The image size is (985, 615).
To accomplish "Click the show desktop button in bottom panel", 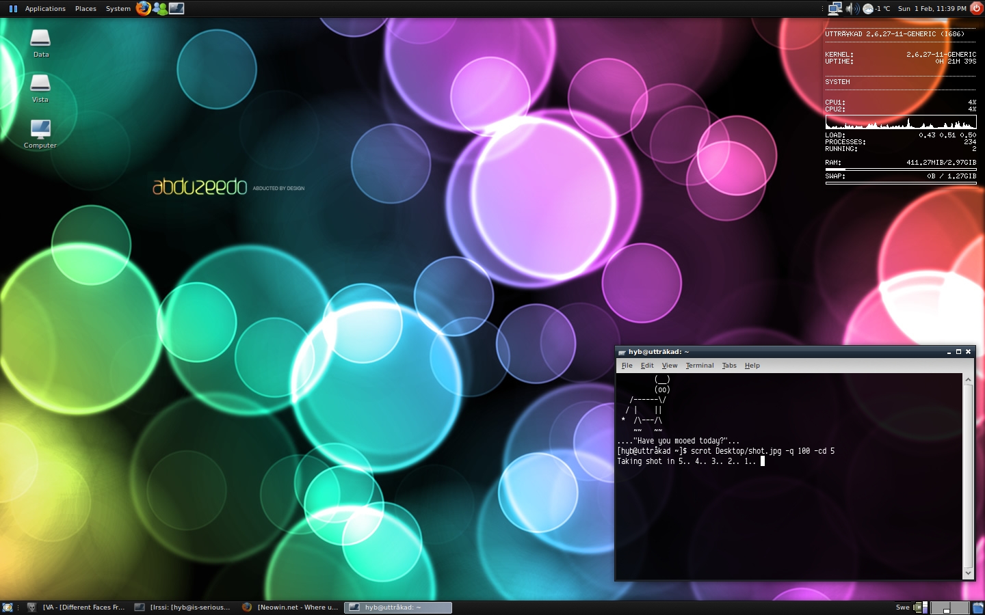I will pyautogui.click(x=8, y=607).
